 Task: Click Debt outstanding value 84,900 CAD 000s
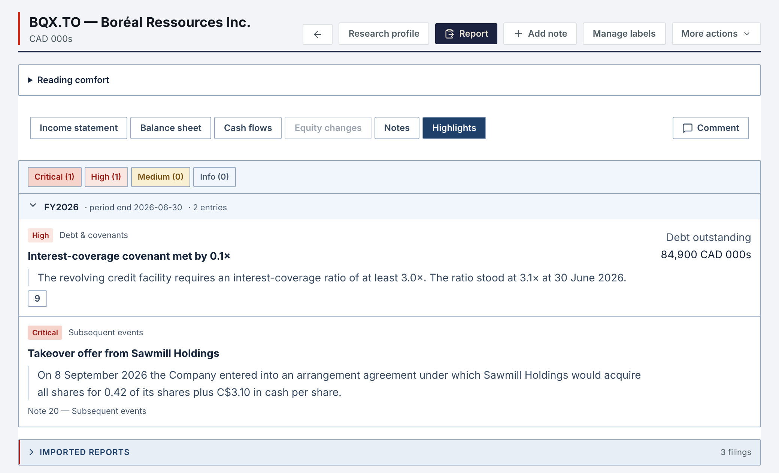click(x=706, y=255)
